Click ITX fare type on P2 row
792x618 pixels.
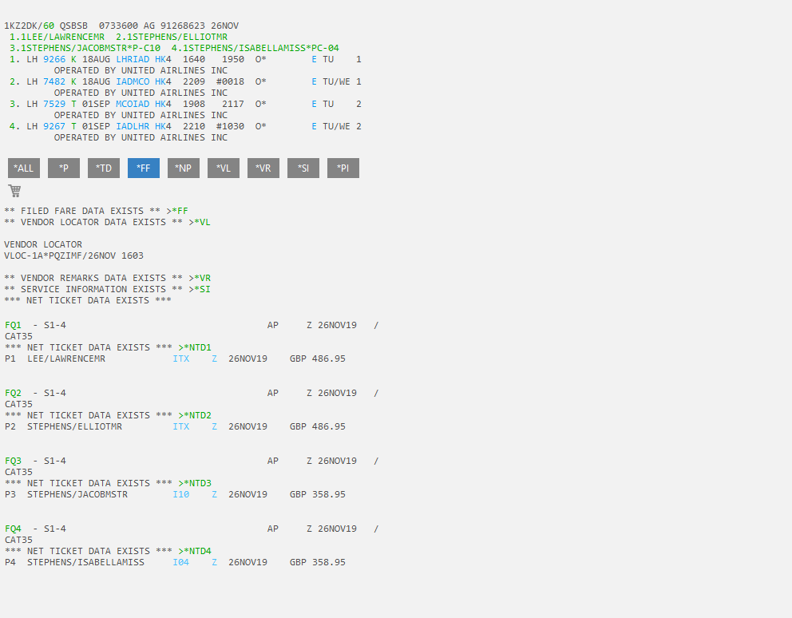[x=180, y=426]
